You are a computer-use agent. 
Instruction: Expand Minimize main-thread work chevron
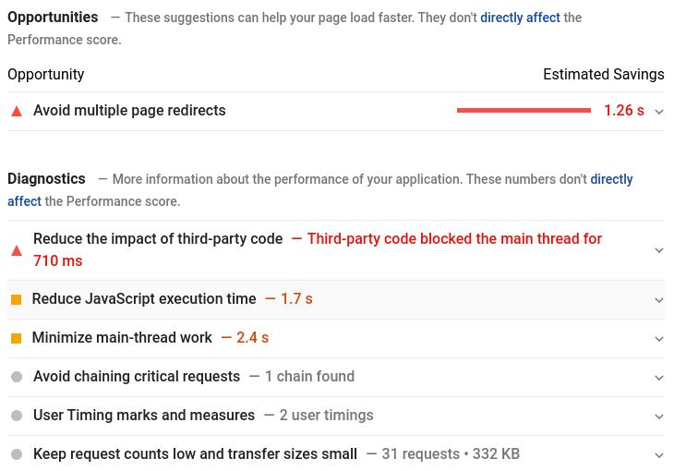tap(659, 339)
